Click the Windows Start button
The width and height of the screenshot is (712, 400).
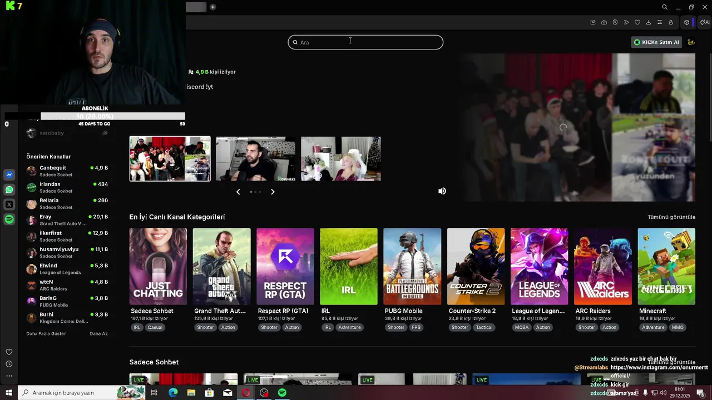coord(9,393)
